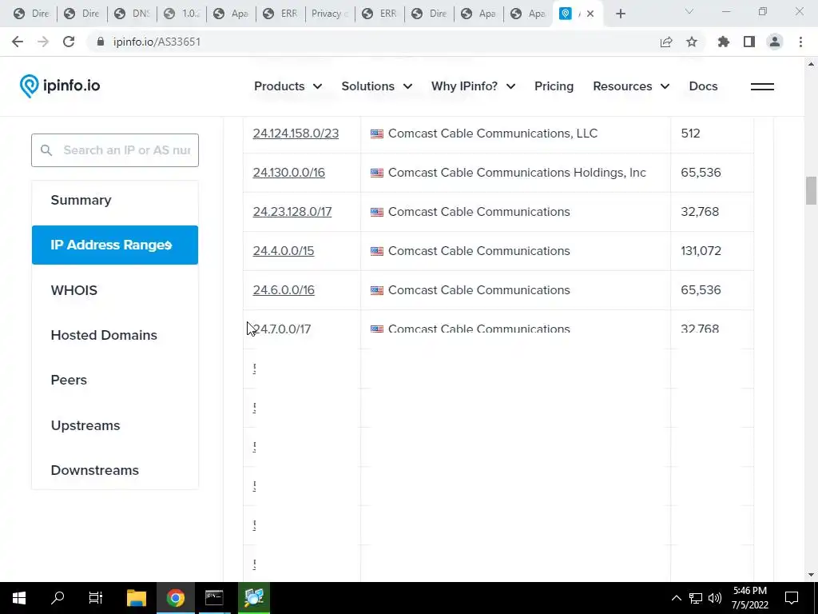Switch to the DNS browser tab

(x=132, y=14)
